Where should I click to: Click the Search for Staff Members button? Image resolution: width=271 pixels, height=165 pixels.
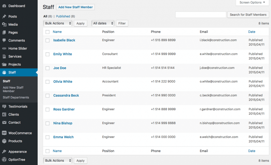coord(248,15)
